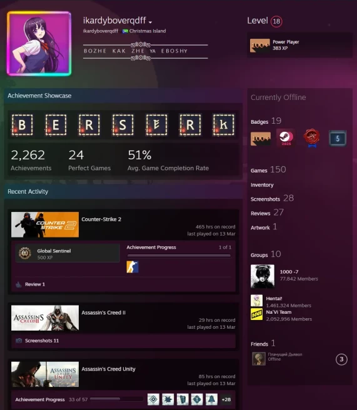Open the 2,262 Achievements stat
This screenshot has height=410, width=357.
click(31, 160)
